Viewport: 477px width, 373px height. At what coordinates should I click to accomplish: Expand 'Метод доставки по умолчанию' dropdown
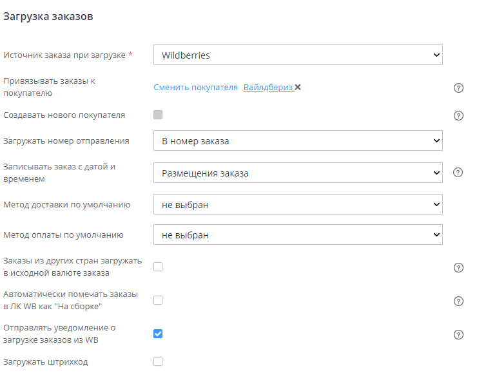coord(298,204)
